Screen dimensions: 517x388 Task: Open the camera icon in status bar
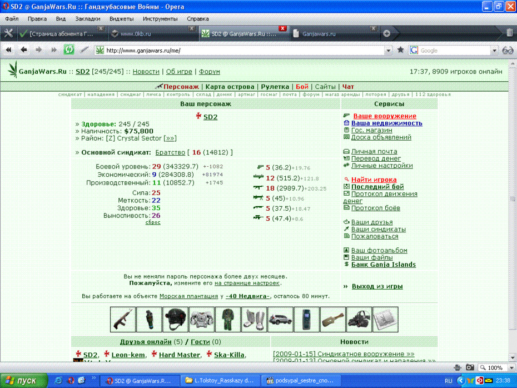point(470,367)
